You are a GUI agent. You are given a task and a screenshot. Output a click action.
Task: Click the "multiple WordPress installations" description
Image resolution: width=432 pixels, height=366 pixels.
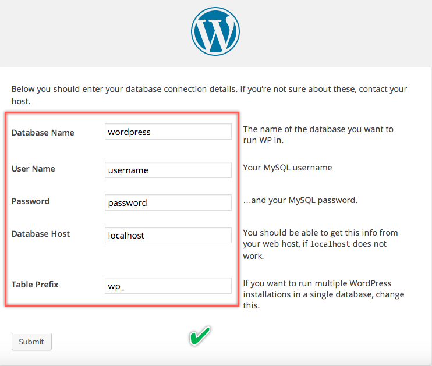point(324,294)
